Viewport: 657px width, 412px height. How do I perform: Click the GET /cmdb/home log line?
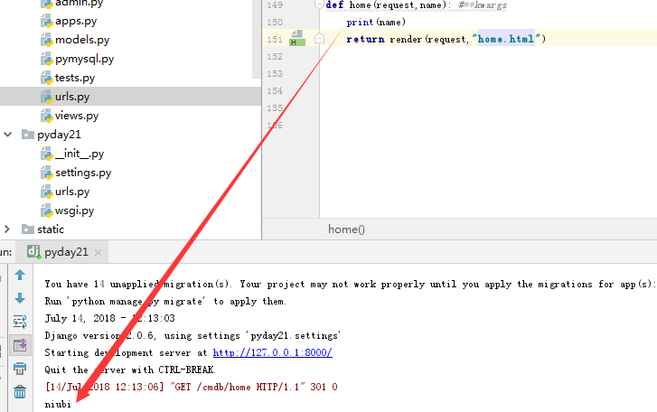click(x=191, y=387)
